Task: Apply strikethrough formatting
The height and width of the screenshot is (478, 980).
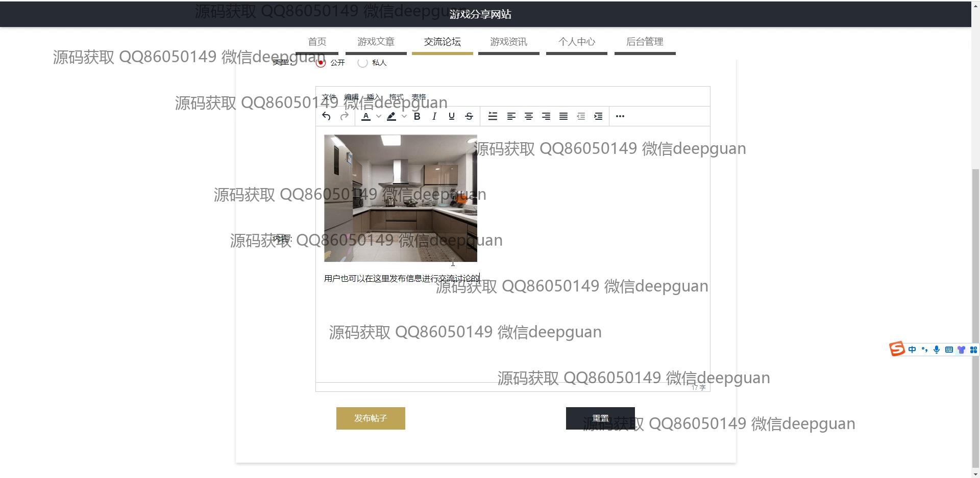Action: pos(469,116)
